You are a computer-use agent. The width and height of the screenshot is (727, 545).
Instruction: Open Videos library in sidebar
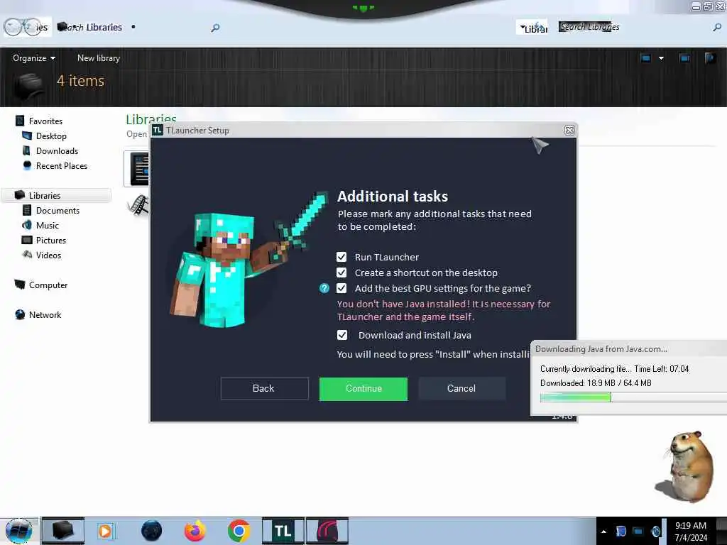click(x=48, y=255)
